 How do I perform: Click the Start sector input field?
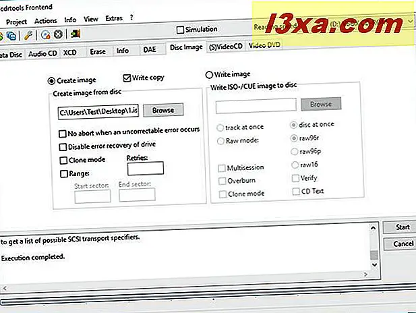[92, 197]
